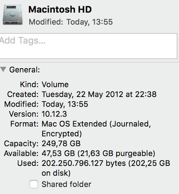This screenshot has height=194, width=179.
Task: Click the Modified value in General section
Action: 65,104
